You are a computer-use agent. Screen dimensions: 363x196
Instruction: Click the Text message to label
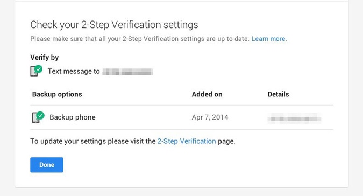[74, 72]
